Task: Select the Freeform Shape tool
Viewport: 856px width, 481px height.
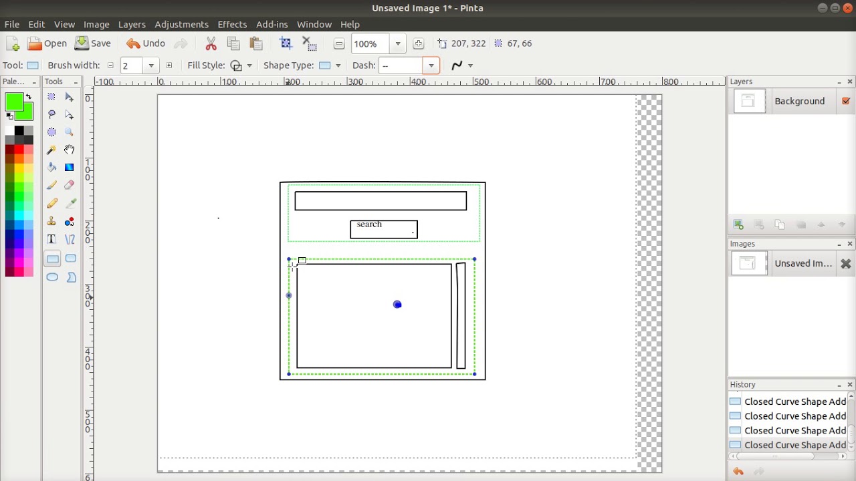Action: point(71,277)
